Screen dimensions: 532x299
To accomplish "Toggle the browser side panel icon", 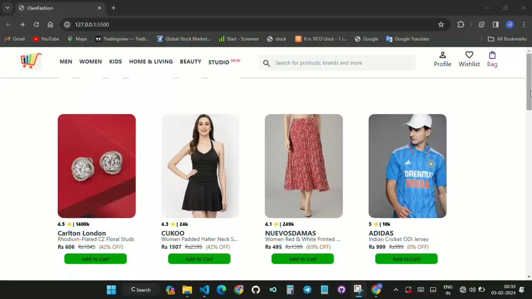I will click(495, 25).
